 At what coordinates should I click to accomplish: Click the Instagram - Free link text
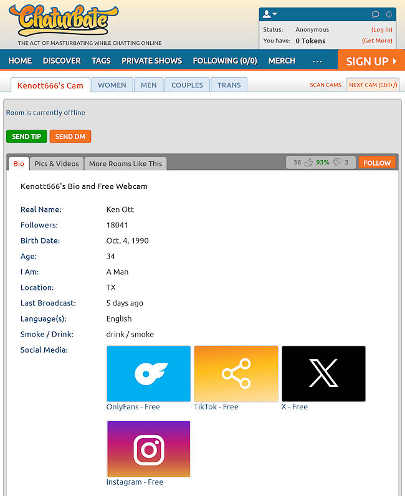tap(135, 482)
